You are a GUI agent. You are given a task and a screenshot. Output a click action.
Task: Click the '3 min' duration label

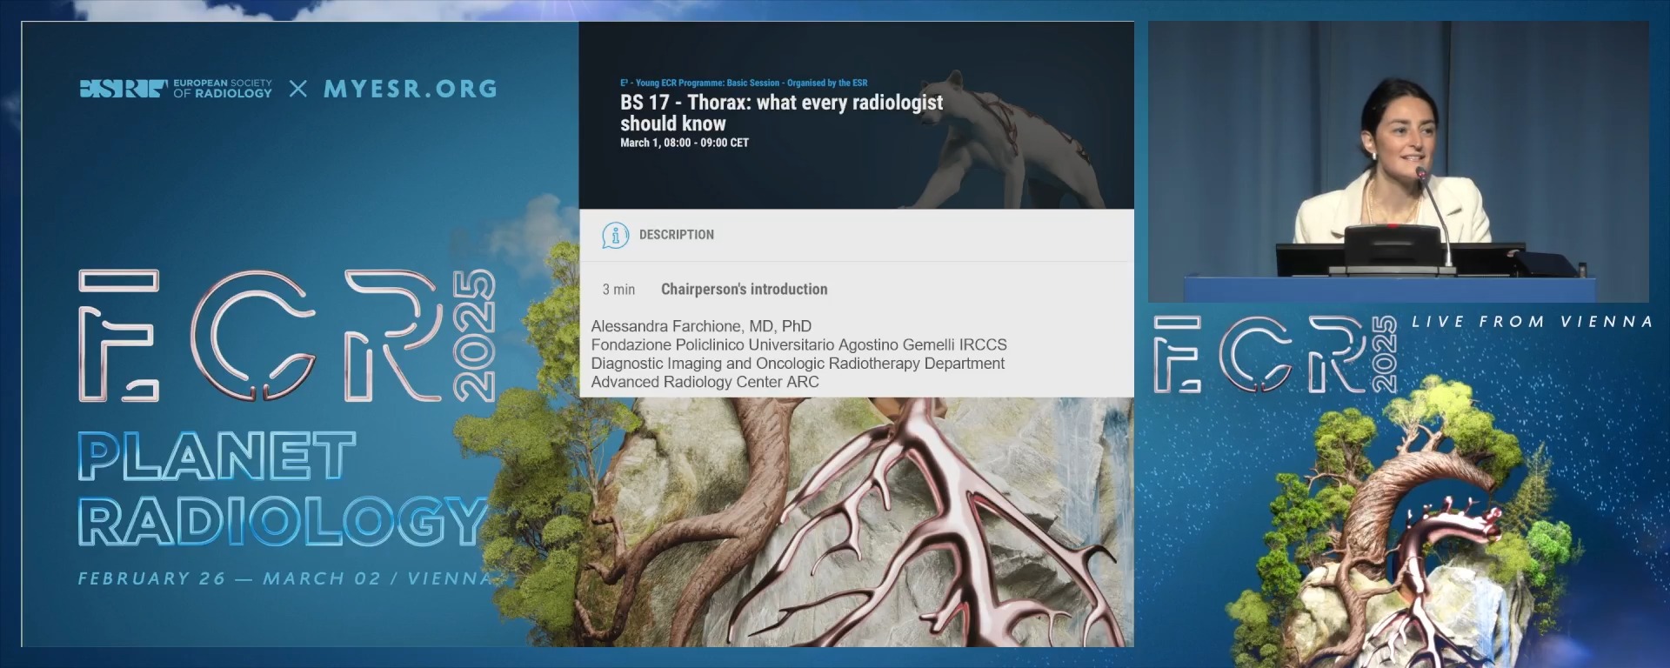[618, 290]
